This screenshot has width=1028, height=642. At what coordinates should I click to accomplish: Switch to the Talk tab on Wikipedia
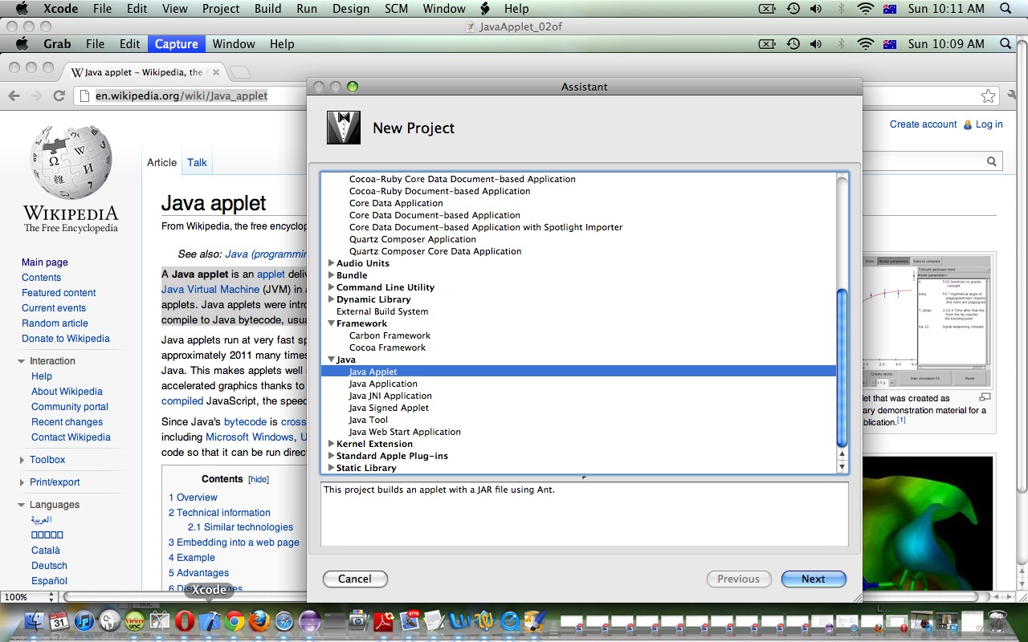(197, 162)
